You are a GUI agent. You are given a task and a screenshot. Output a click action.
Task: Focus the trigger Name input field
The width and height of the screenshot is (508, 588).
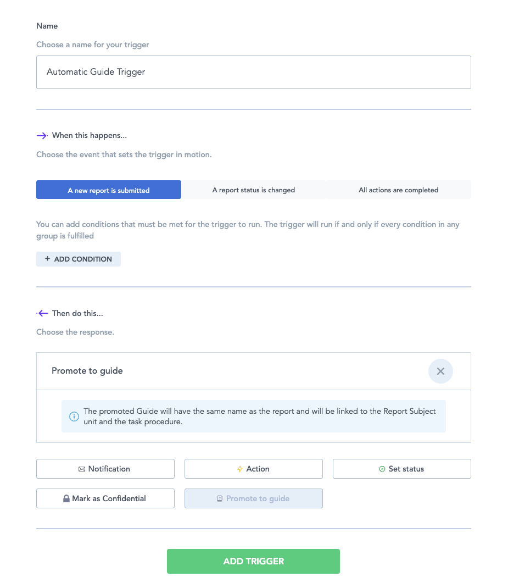[x=254, y=72]
